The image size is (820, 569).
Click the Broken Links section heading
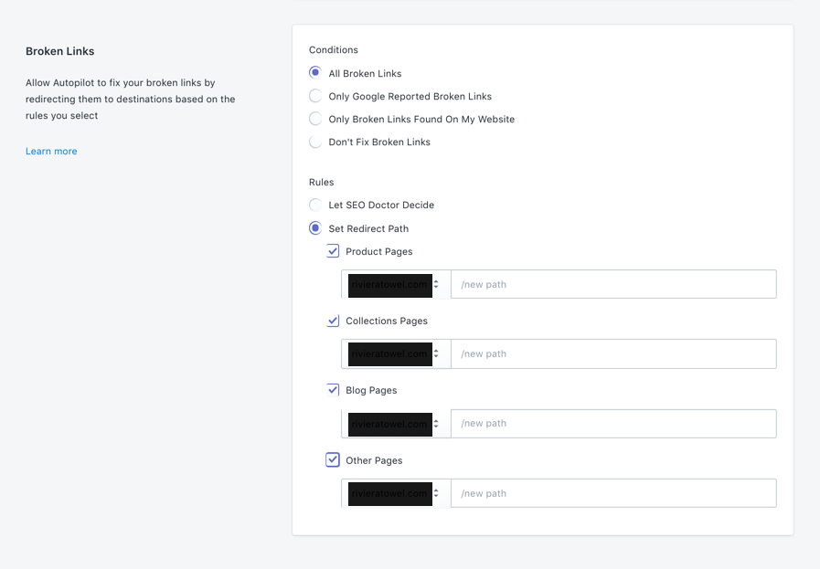(x=60, y=51)
